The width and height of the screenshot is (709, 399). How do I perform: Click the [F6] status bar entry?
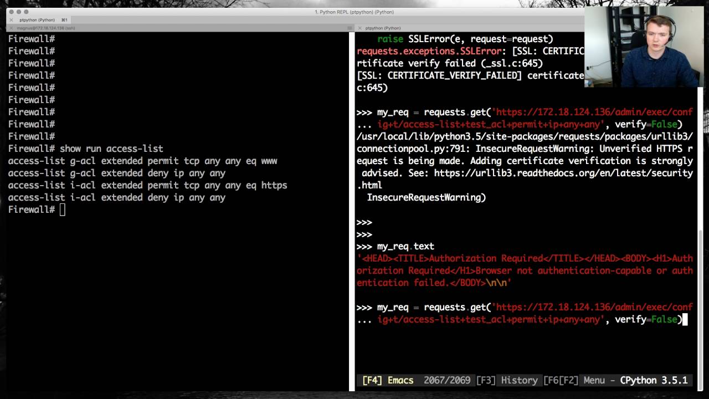[x=551, y=380]
